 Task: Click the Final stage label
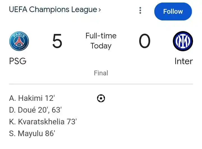click(101, 73)
